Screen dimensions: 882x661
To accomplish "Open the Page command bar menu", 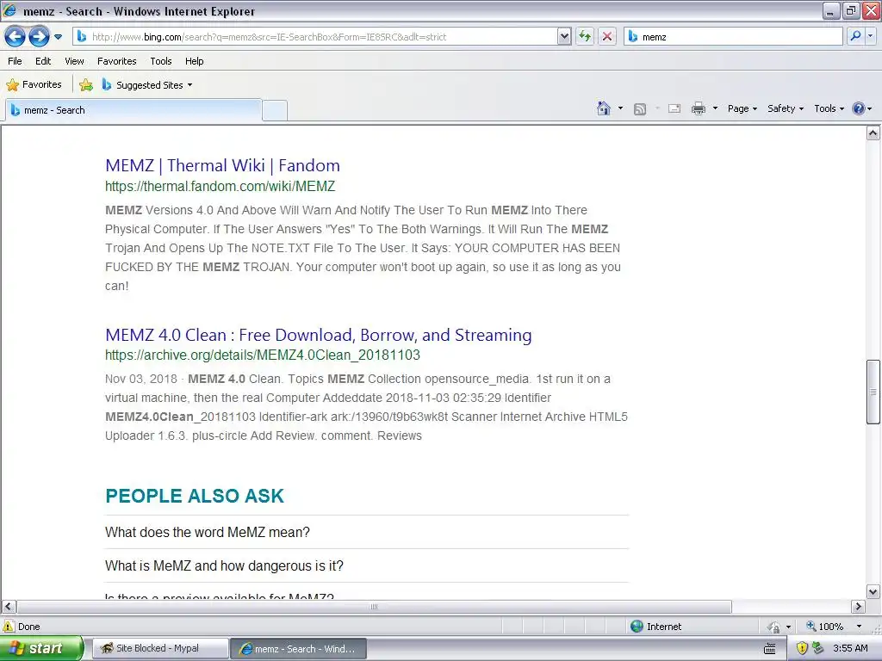I will (742, 108).
